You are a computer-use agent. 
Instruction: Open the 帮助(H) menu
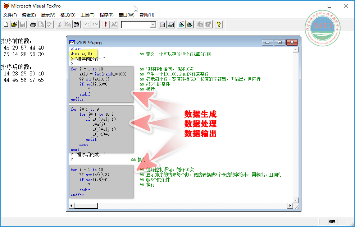[x=147, y=15]
